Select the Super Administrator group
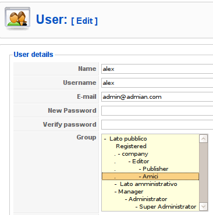This screenshot has width=213, height=215. click(150, 207)
